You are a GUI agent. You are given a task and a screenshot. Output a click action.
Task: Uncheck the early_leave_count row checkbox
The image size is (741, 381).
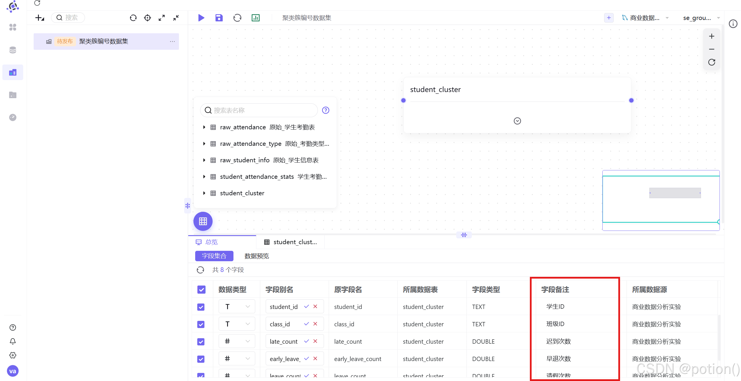pos(201,359)
